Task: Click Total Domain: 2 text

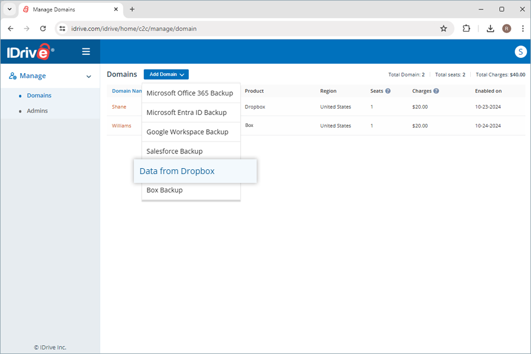Action: pyautogui.click(x=407, y=74)
